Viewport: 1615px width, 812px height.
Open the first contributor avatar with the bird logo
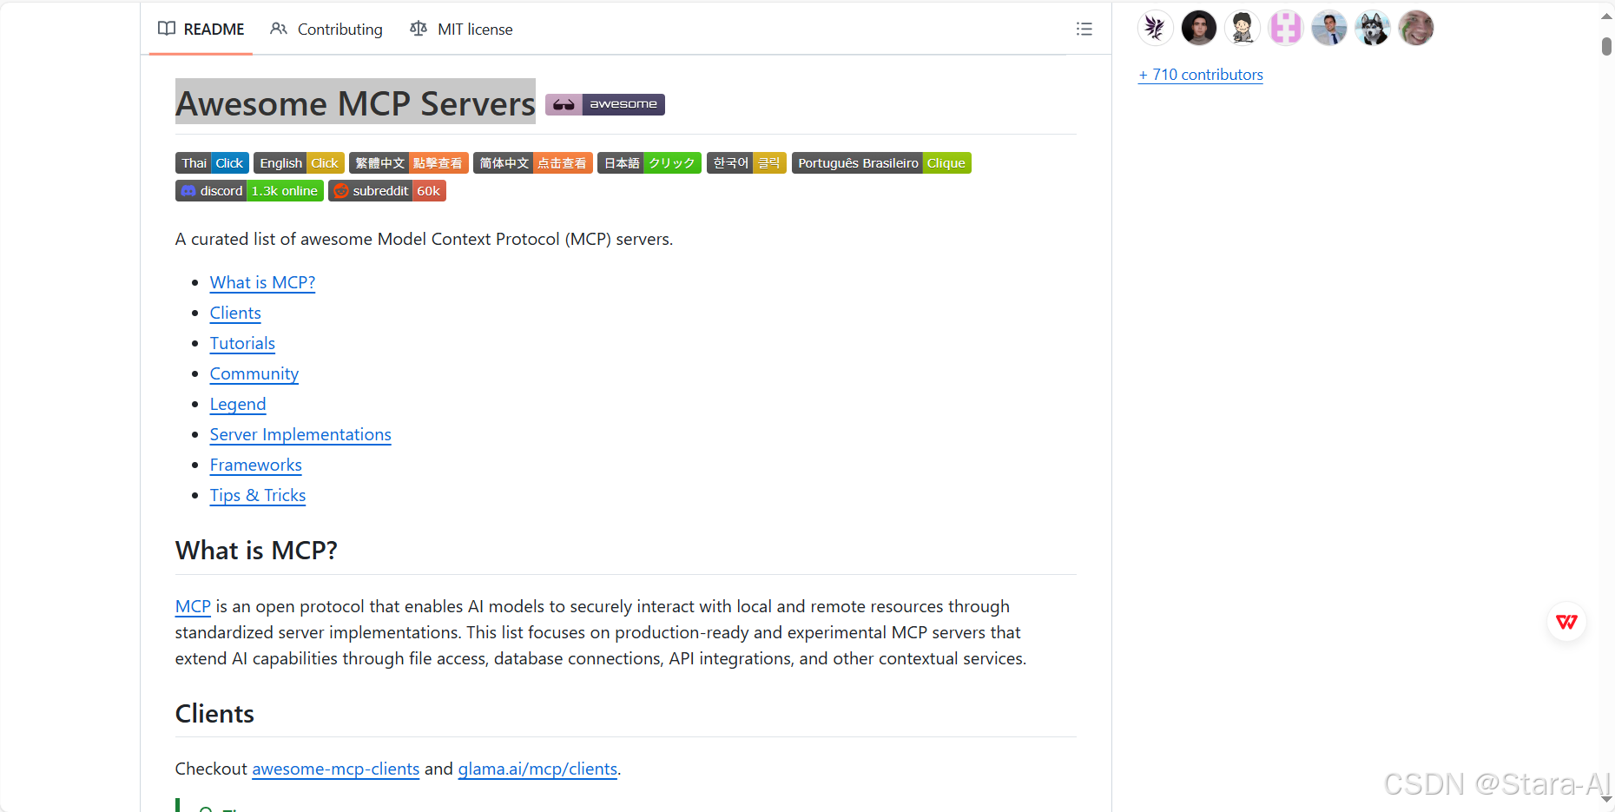(1156, 28)
